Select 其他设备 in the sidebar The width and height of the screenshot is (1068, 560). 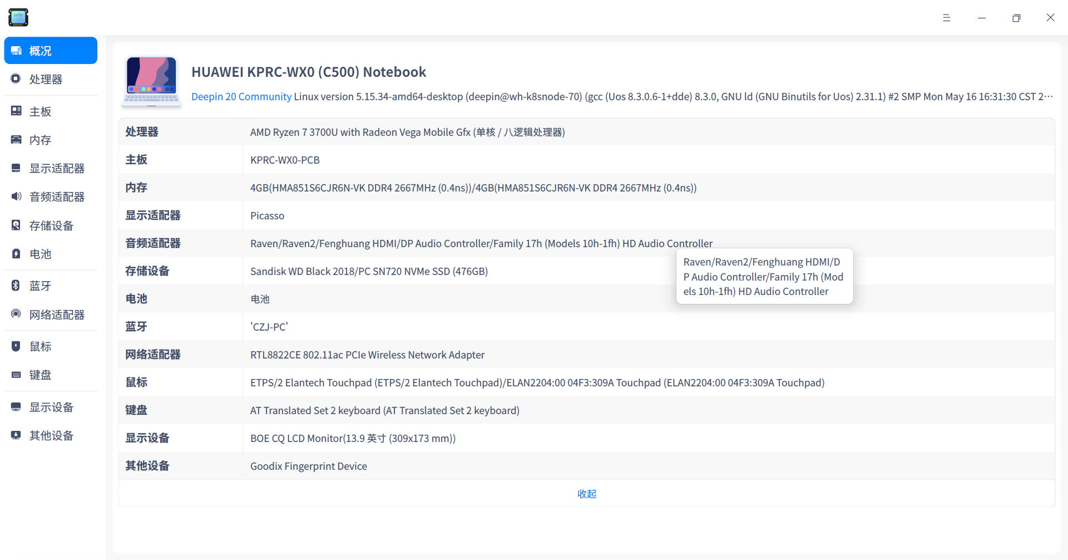click(51, 435)
